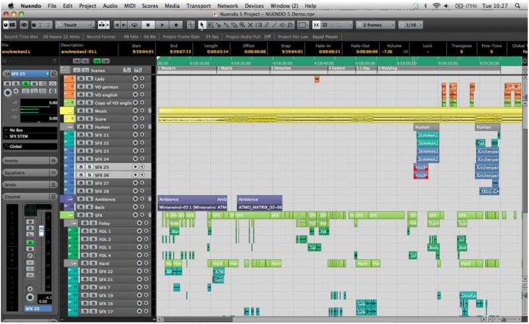Solo the VO german track
The height and width of the screenshot is (324, 529).
pos(89,86)
